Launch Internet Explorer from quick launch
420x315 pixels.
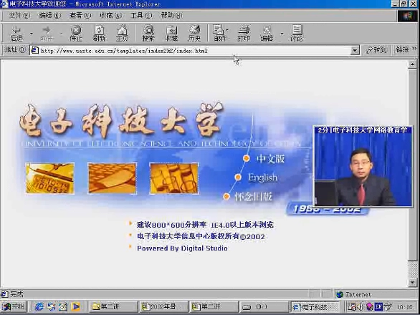tap(39, 306)
